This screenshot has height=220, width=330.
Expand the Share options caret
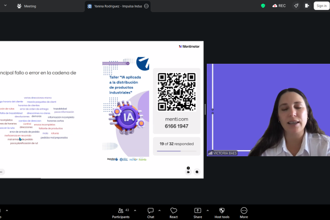207,209
